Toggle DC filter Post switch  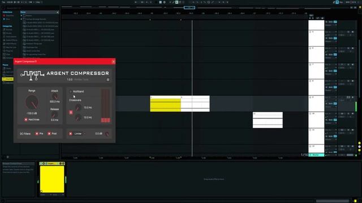49,134
